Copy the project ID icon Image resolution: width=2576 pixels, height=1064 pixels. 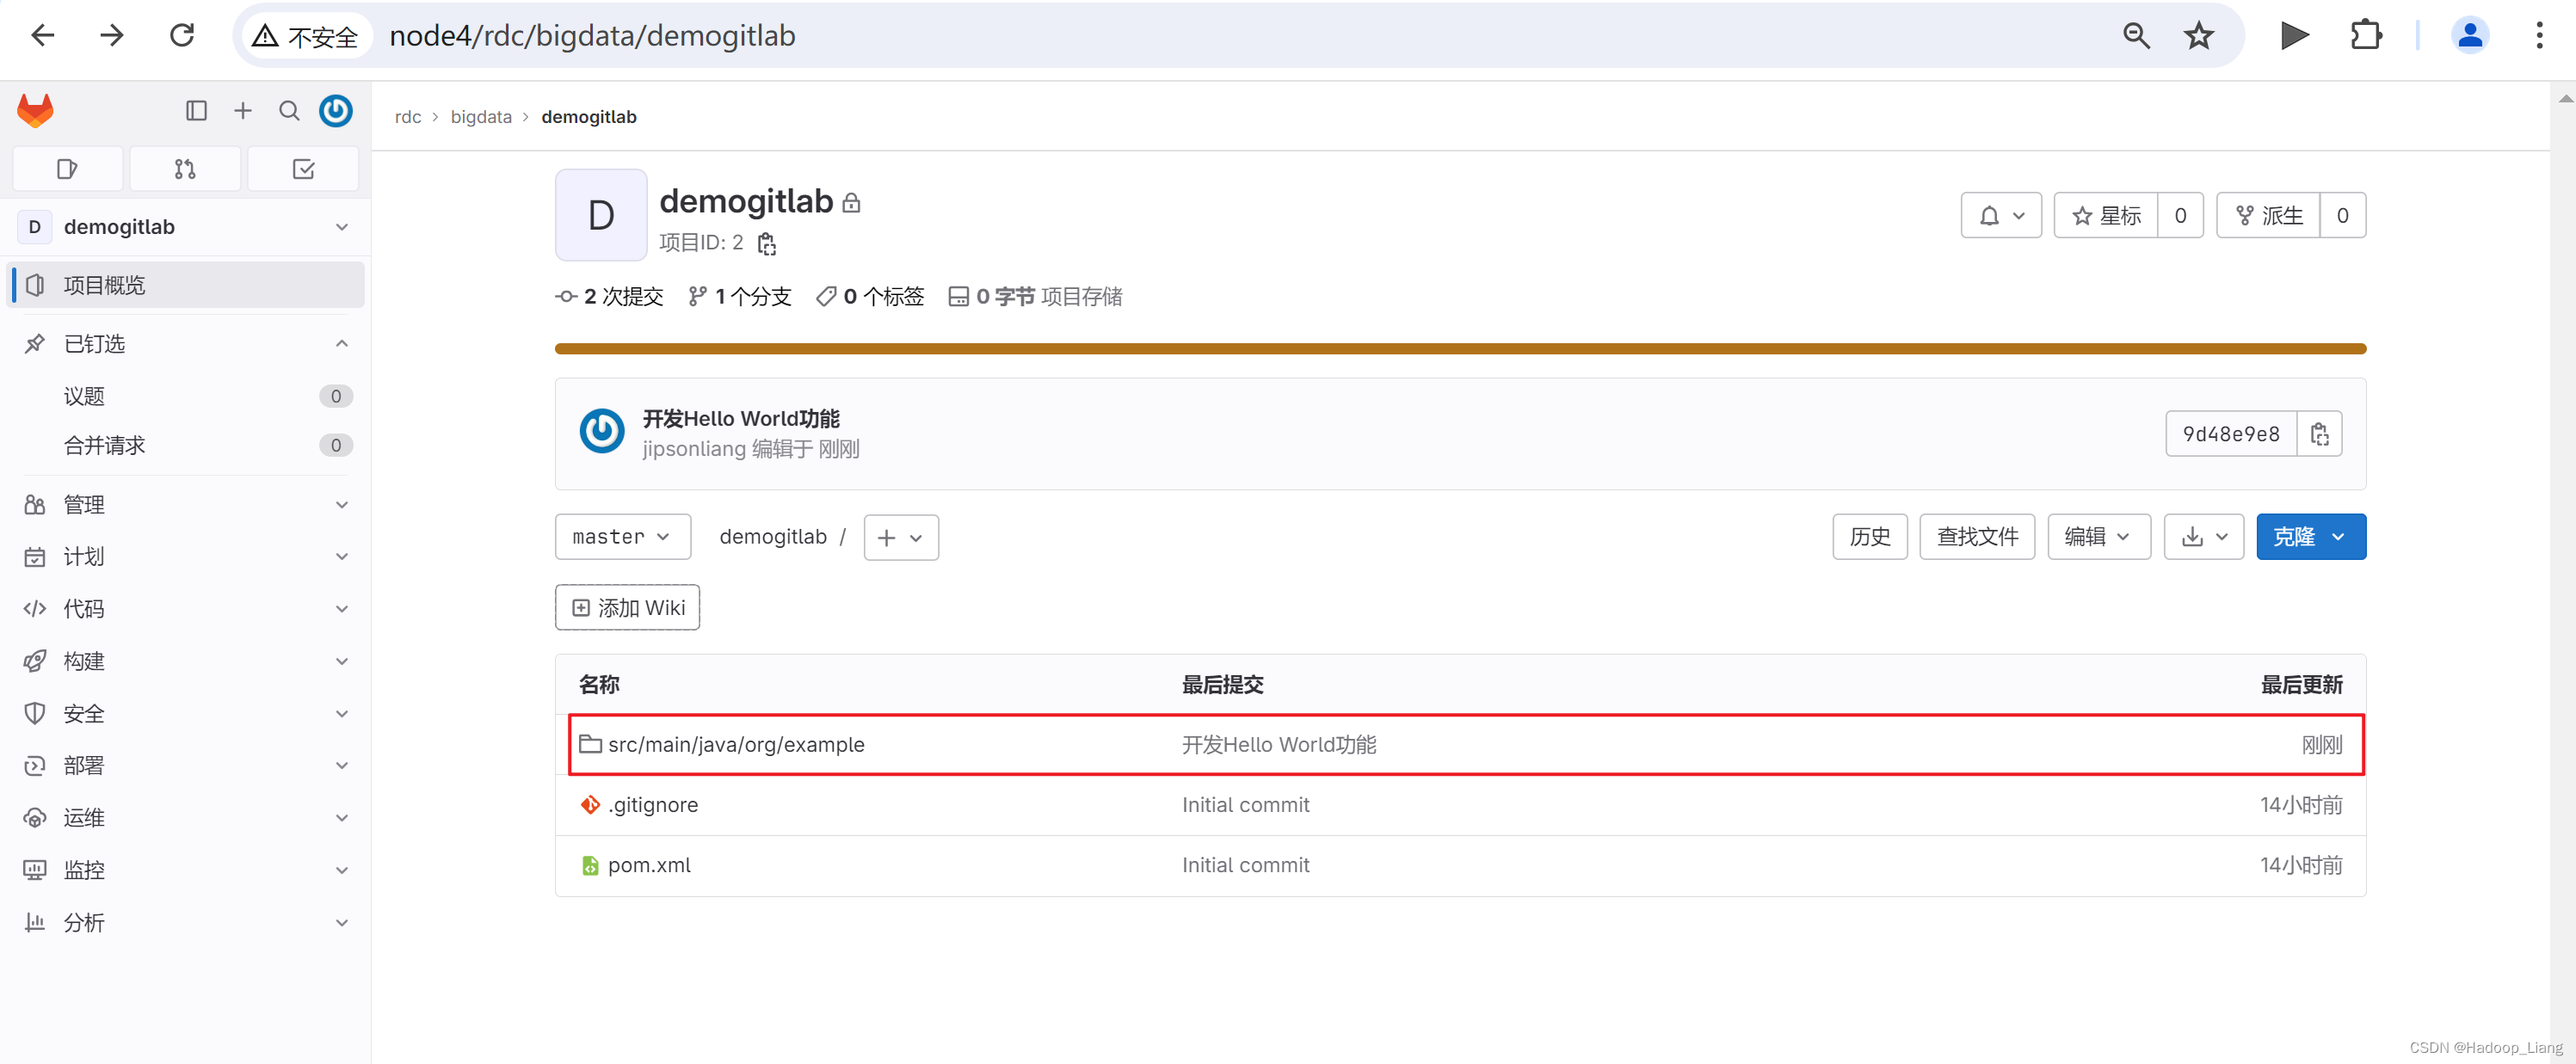pos(767,243)
